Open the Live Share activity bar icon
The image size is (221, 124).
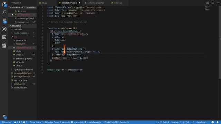pyautogui.click(x=4, y=45)
